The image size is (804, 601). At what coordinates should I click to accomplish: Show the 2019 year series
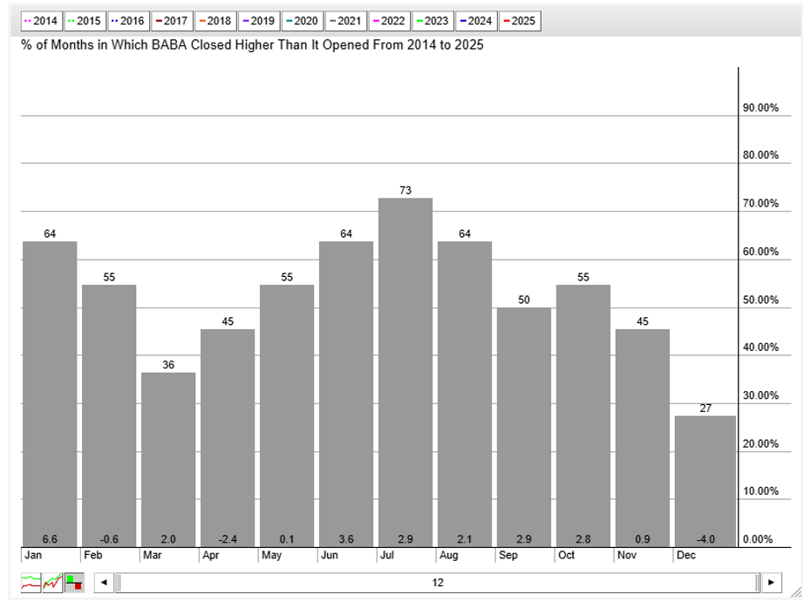pyautogui.click(x=258, y=20)
